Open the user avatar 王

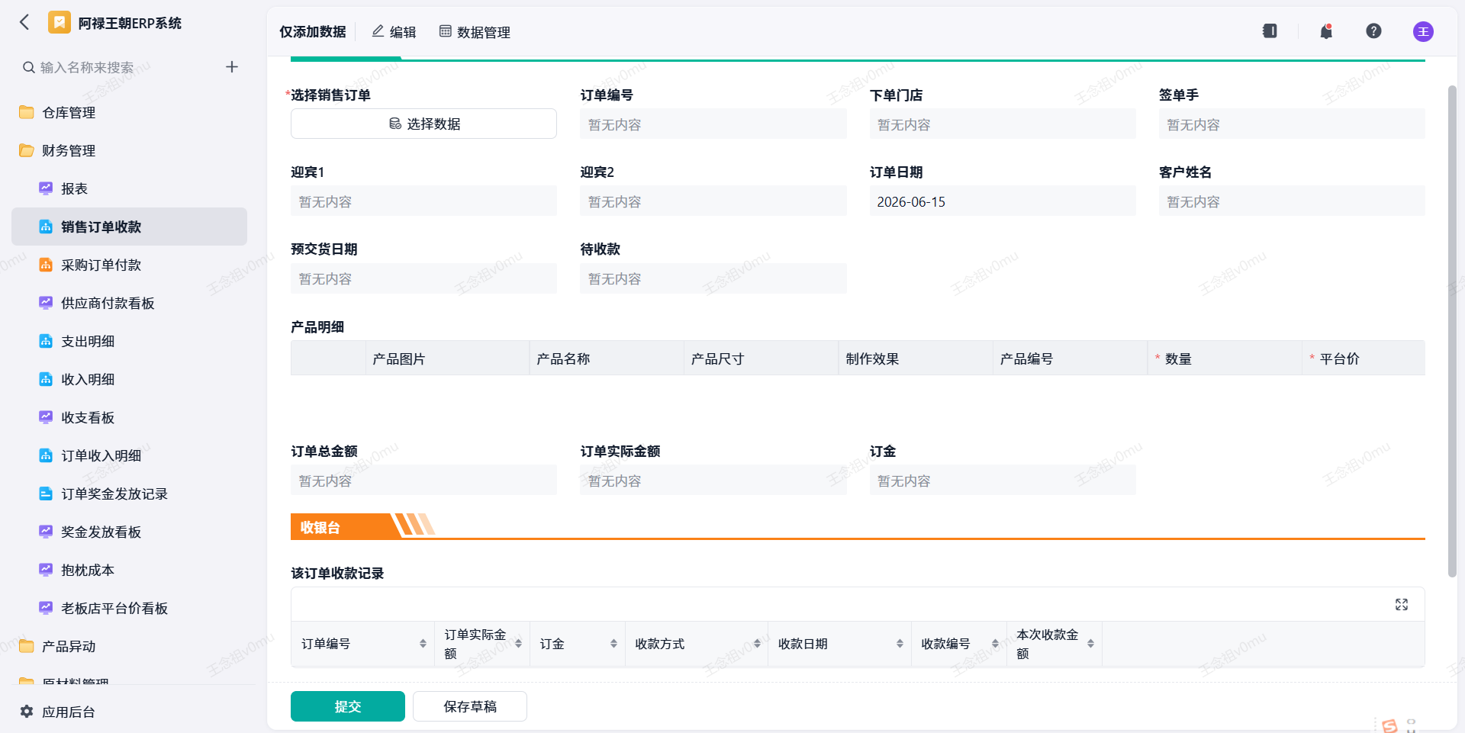[x=1423, y=31]
